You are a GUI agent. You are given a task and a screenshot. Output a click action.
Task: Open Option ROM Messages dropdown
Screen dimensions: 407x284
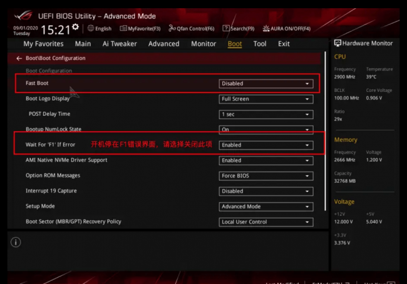(x=266, y=176)
